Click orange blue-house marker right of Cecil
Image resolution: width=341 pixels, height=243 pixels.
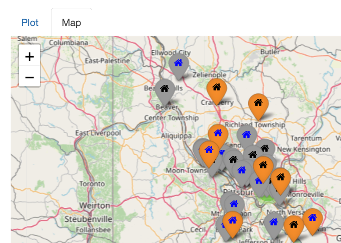click(233, 224)
